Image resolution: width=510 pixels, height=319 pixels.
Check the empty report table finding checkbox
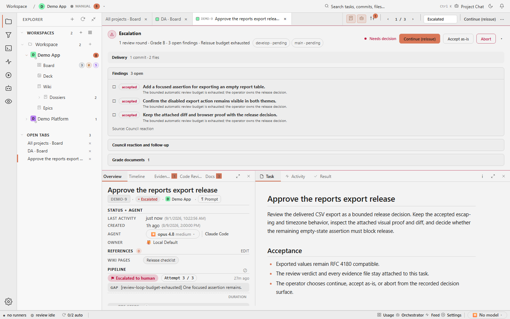[x=114, y=87]
